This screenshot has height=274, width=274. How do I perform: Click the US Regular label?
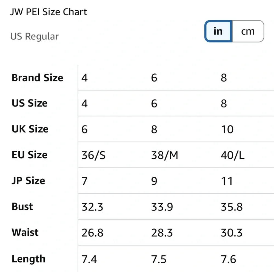pos(35,36)
